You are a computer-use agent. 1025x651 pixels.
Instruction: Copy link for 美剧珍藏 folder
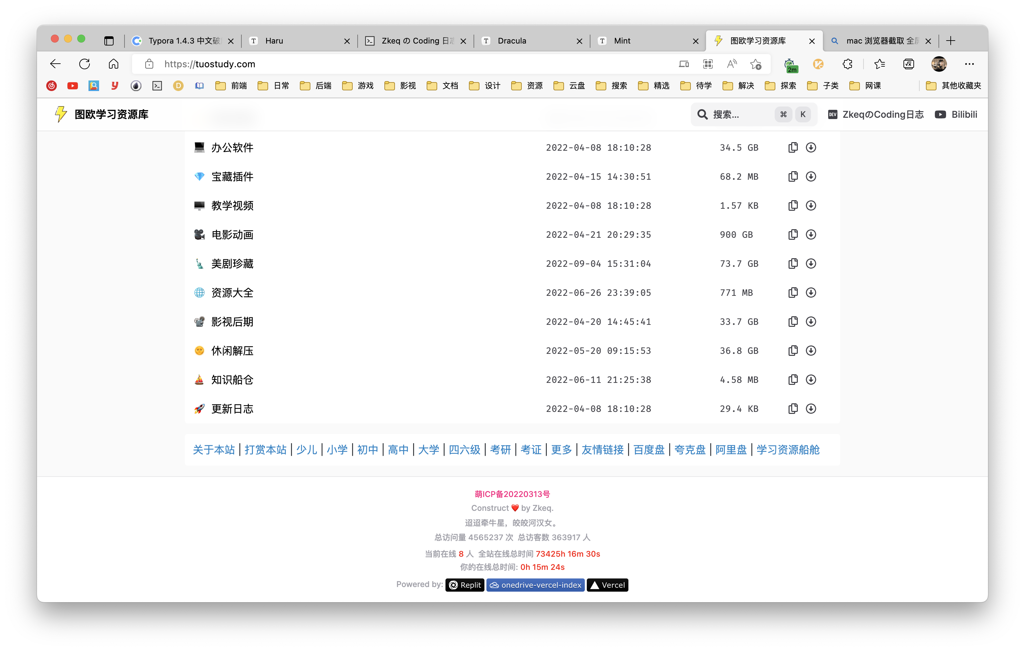click(793, 263)
